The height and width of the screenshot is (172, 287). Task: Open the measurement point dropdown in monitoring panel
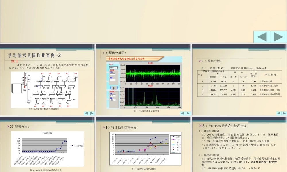[114, 67]
